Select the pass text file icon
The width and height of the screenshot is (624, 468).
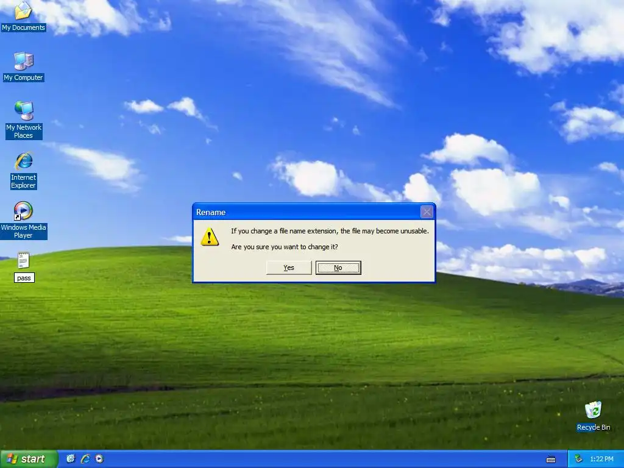(x=24, y=261)
